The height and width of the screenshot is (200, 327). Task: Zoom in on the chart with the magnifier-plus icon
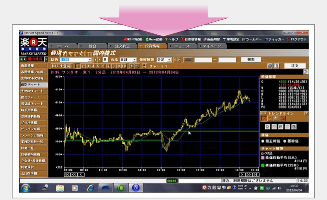click(x=132, y=66)
